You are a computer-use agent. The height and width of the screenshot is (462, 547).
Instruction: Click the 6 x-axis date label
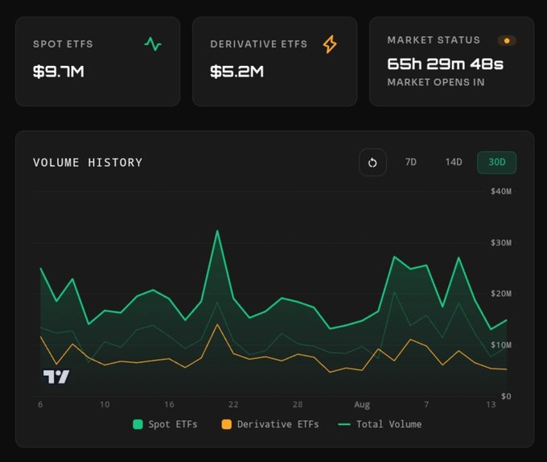[40, 404]
